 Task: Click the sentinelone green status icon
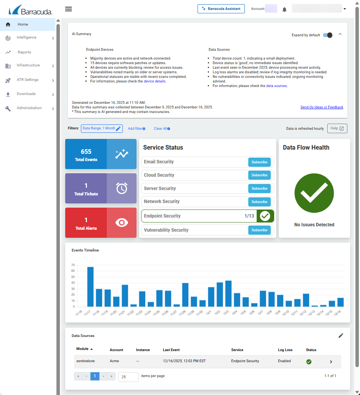pos(309,361)
